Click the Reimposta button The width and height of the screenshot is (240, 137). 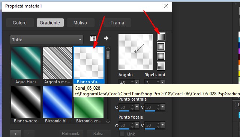pyautogui.click(x=71, y=134)
